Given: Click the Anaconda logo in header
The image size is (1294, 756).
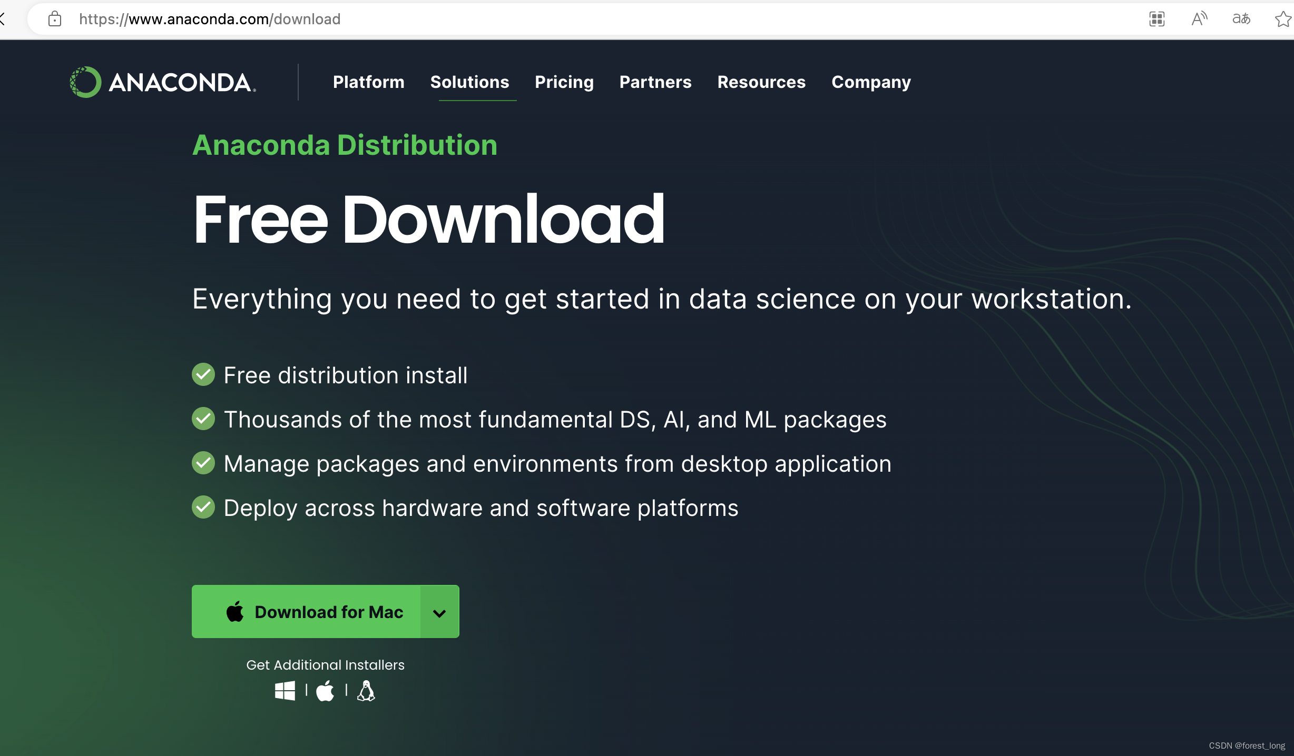Looking at the screenshot, I should tap(162, 82).
